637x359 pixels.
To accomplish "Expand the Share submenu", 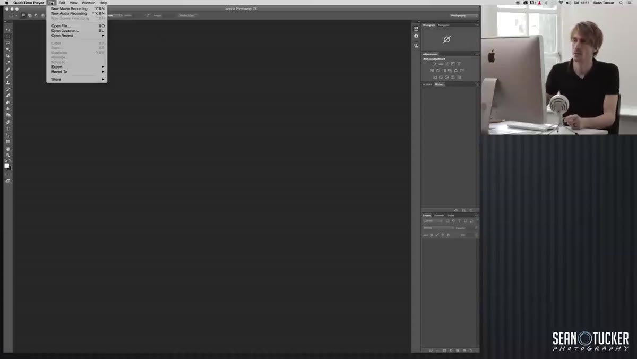I will pos(76,79).
